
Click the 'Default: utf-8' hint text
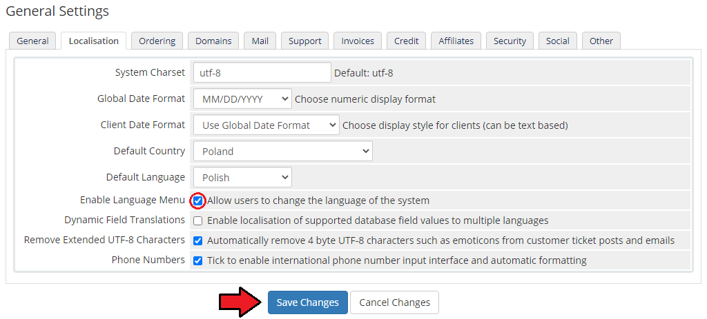[x=363, y=73]
